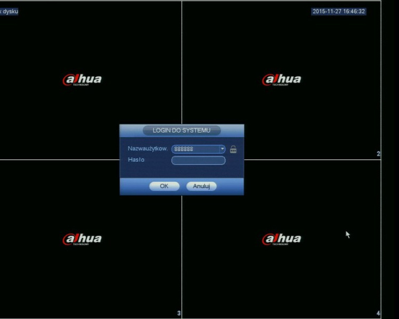
Task: Click the date and time overlay
Action: (339, 11)
